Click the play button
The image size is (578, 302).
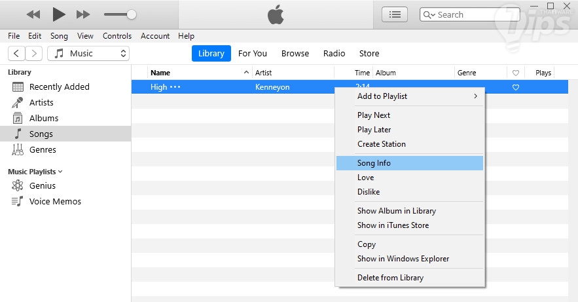pos(59,14)
